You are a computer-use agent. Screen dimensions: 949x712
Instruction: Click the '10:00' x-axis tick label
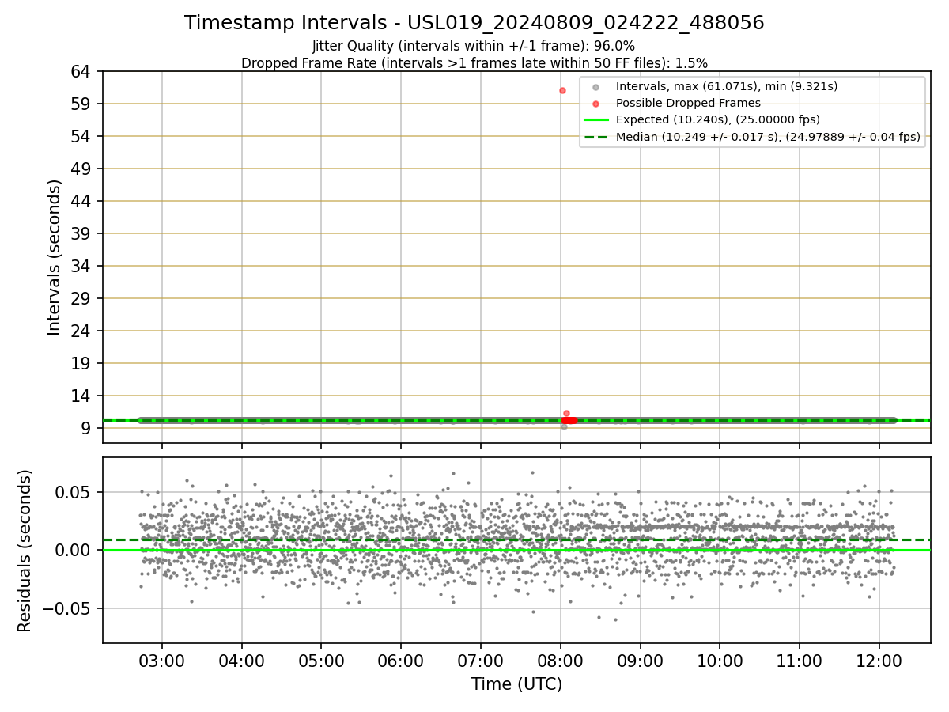coord(720,660)
